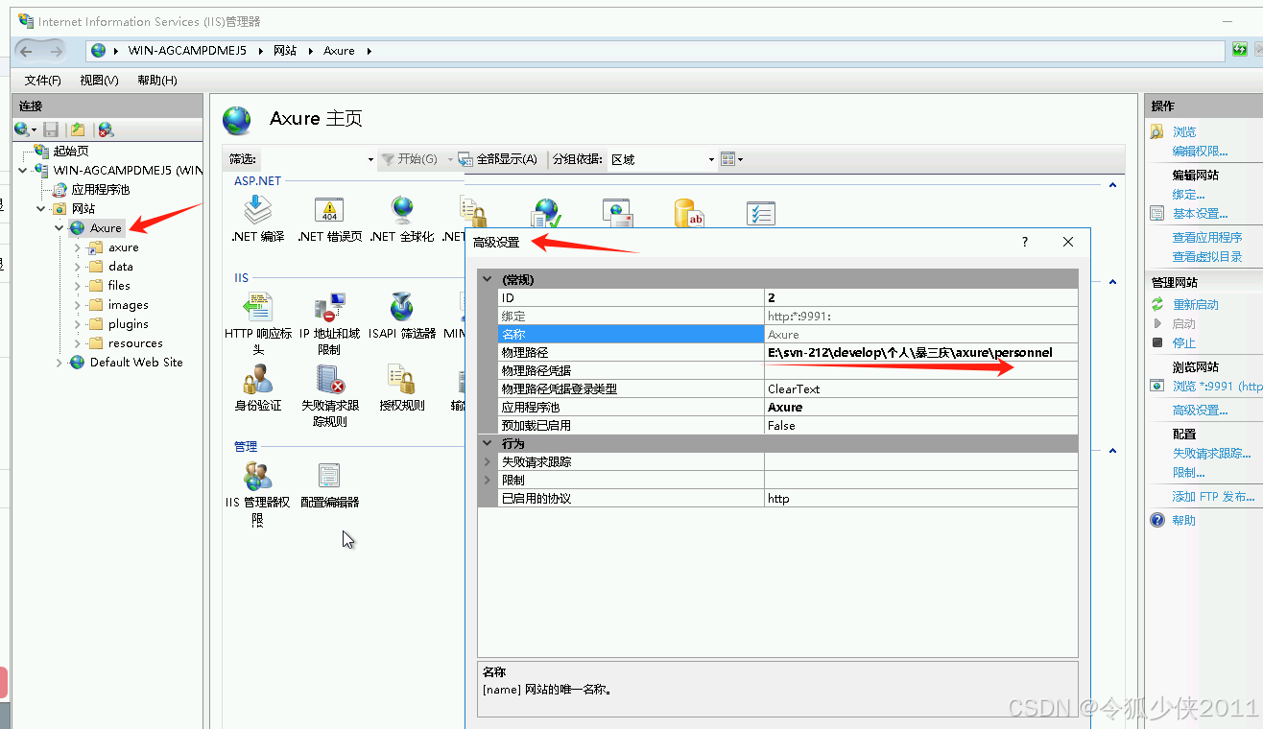This screenshot has height=729, width=1263.
Task: Click the 物理路径 value field
Action: click(x=920, y=352)
